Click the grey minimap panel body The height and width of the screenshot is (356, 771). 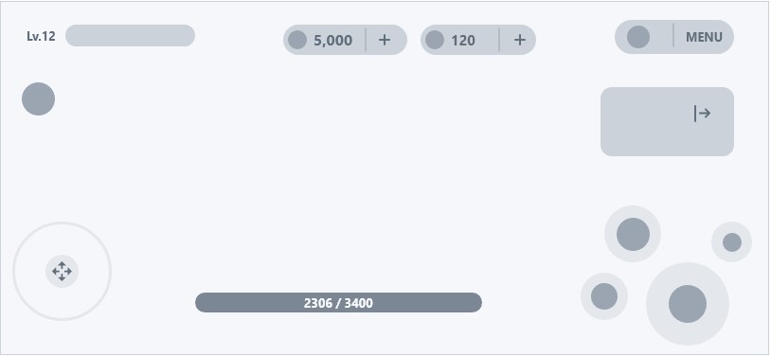coord(667,121)
